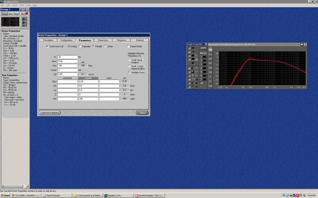This screenshot has width=318, height=198.
Task: Choose Small Signal Analysis highlight option
Action: coord(129,60)
